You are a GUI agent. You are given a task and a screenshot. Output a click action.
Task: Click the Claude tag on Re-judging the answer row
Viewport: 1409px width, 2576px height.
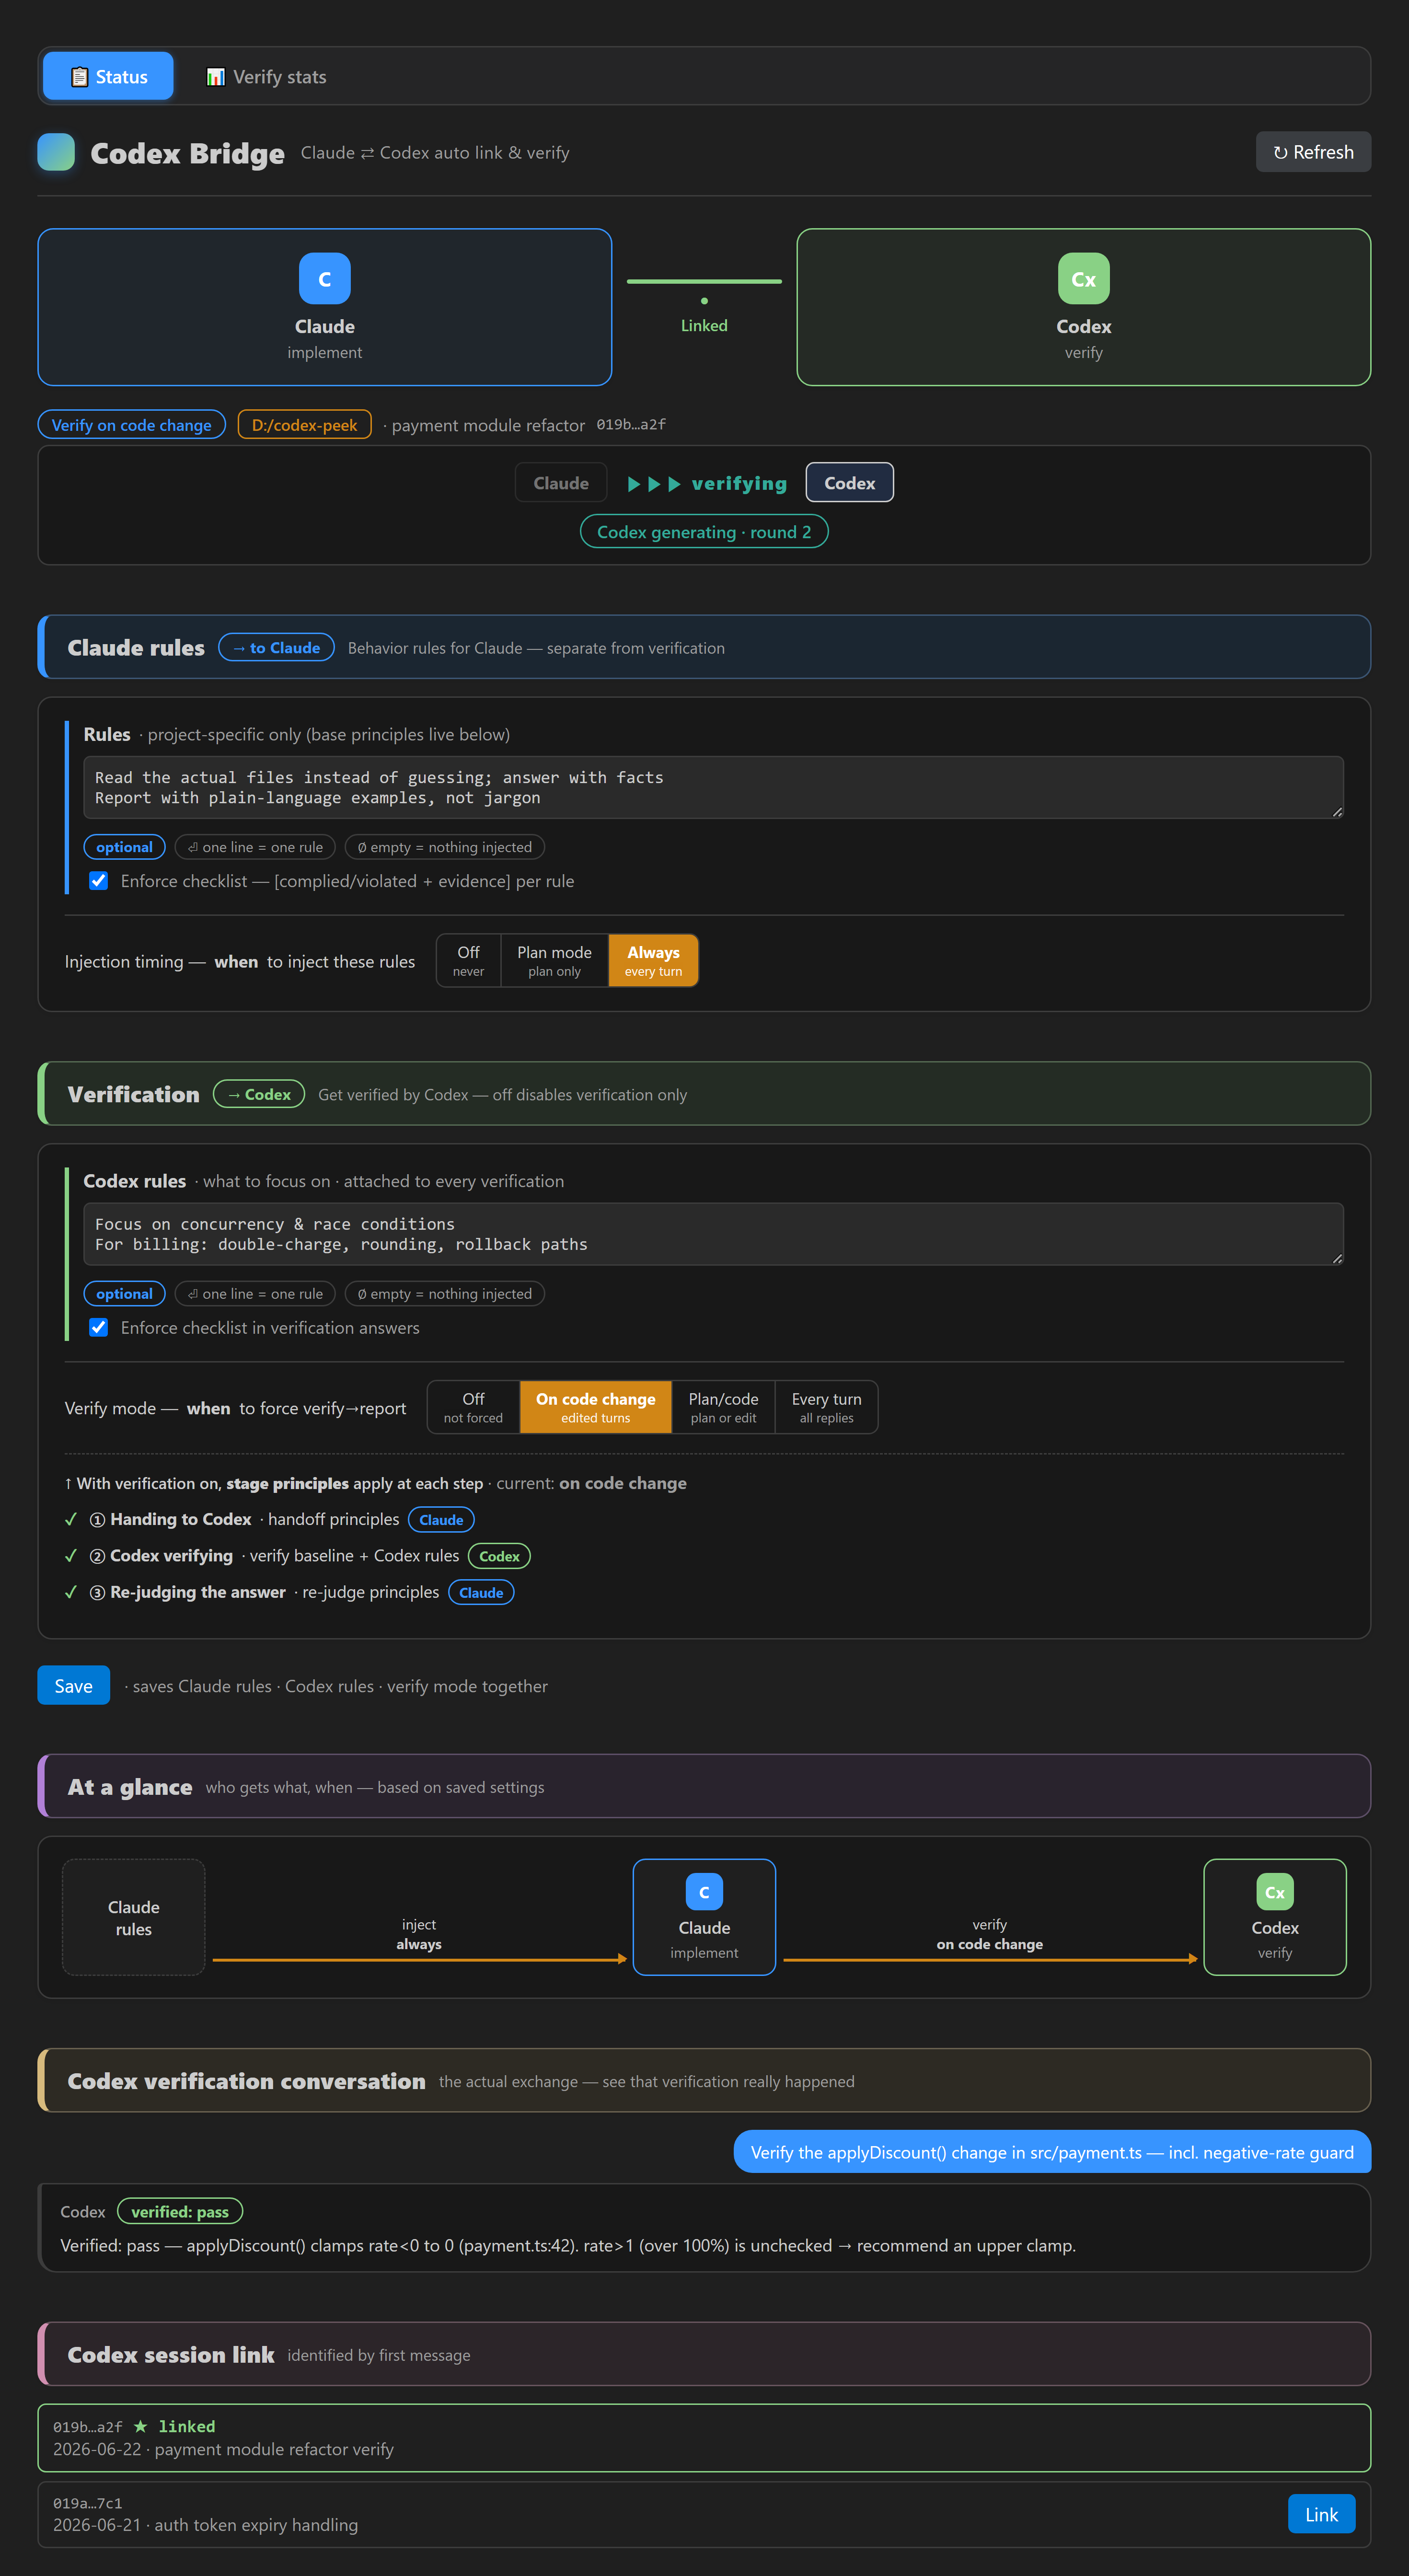tap(481, 1593)
